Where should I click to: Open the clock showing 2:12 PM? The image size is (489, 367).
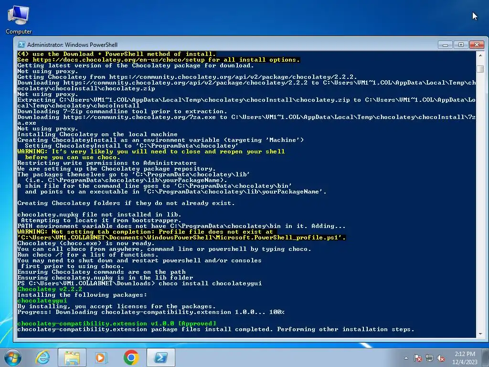click(465, 358)
